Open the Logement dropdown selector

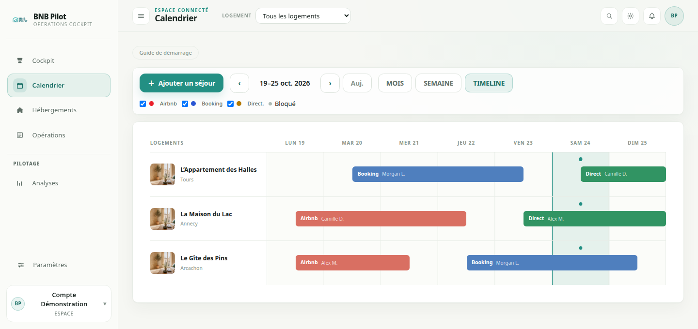[303, 16]
